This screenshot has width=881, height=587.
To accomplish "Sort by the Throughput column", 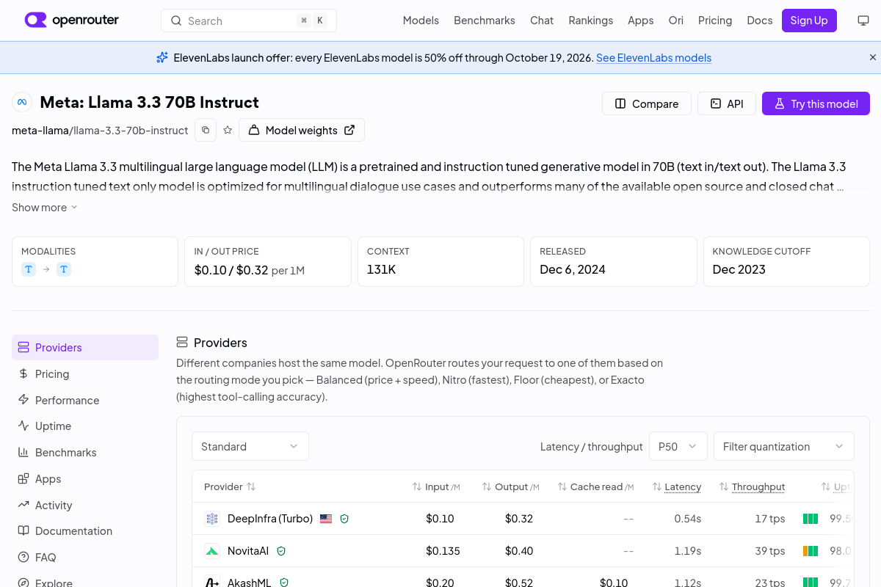I will [x=752, y=486].
